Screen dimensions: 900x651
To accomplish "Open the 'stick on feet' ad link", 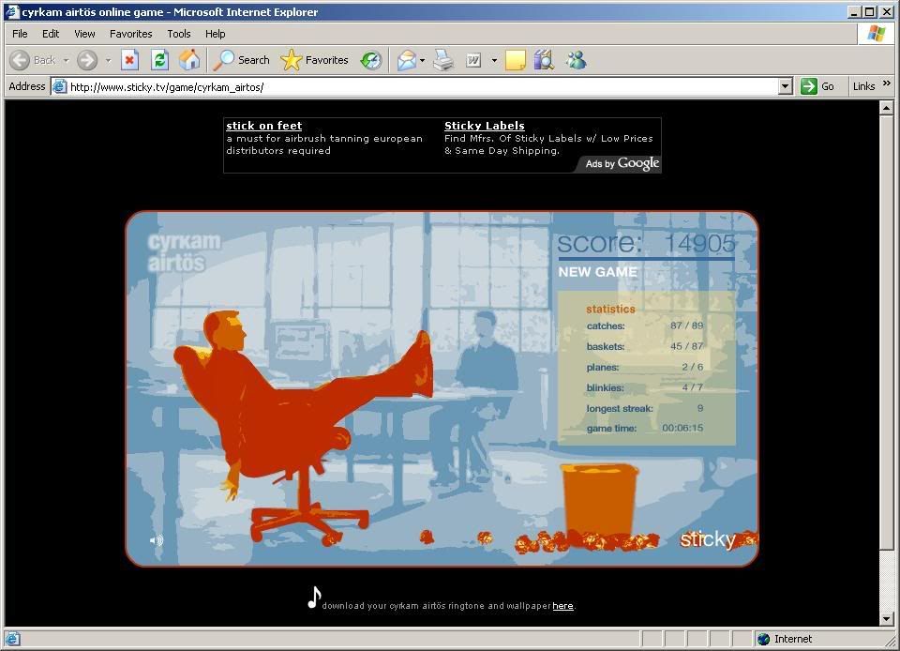I will click(x=264, y=126).
